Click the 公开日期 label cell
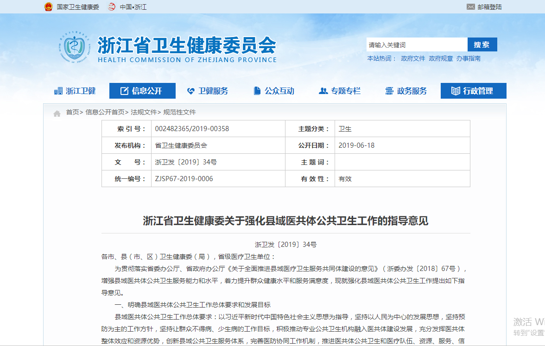 point(310,145)
